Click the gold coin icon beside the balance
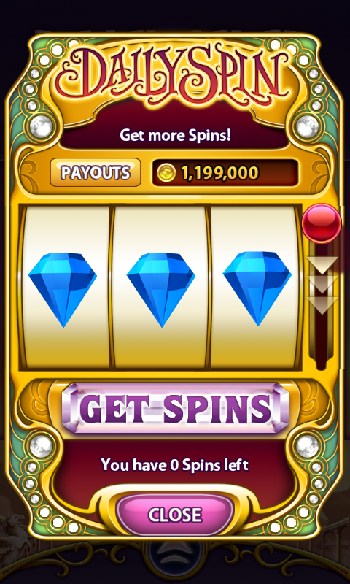This screenshot has height=584, width=350. pos(166,173)
